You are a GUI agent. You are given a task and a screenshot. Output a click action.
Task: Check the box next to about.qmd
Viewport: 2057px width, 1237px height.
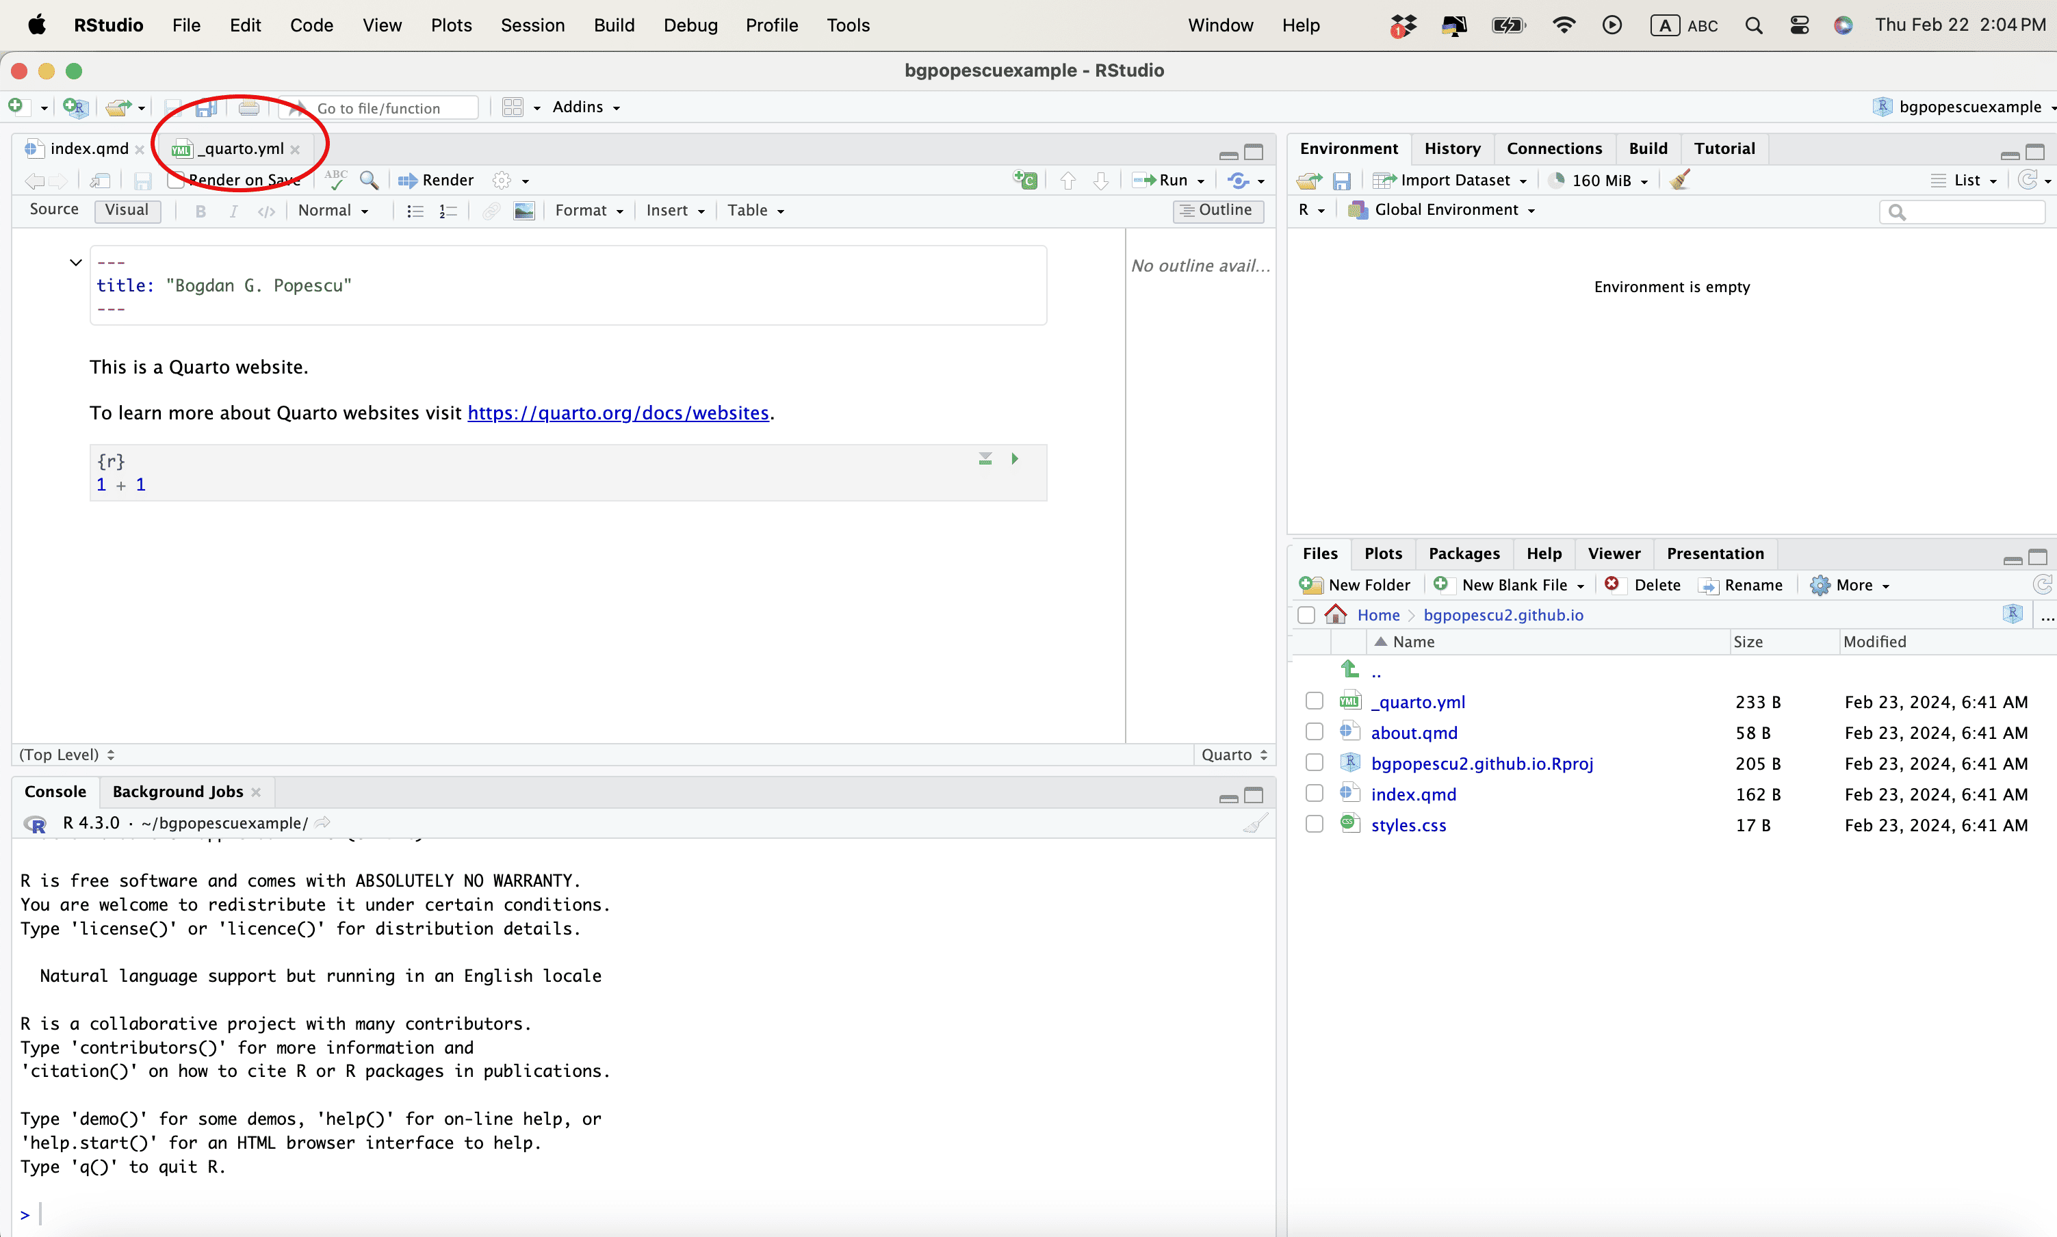coord(1314,732)
